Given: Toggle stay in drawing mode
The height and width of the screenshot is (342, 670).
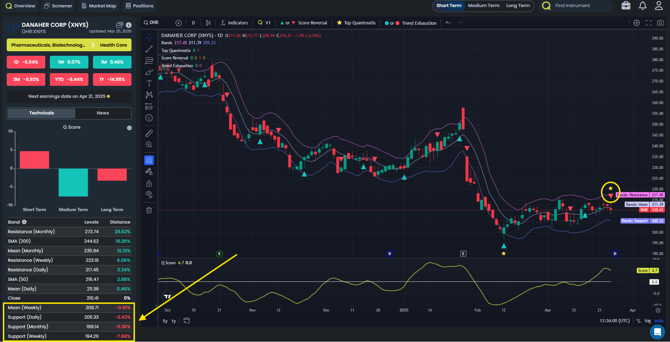Looking at the screenshot, I should click(x=149, y=172).
